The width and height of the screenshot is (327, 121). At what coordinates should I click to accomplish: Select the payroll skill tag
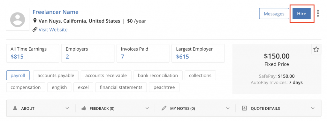tap(18, 76)
